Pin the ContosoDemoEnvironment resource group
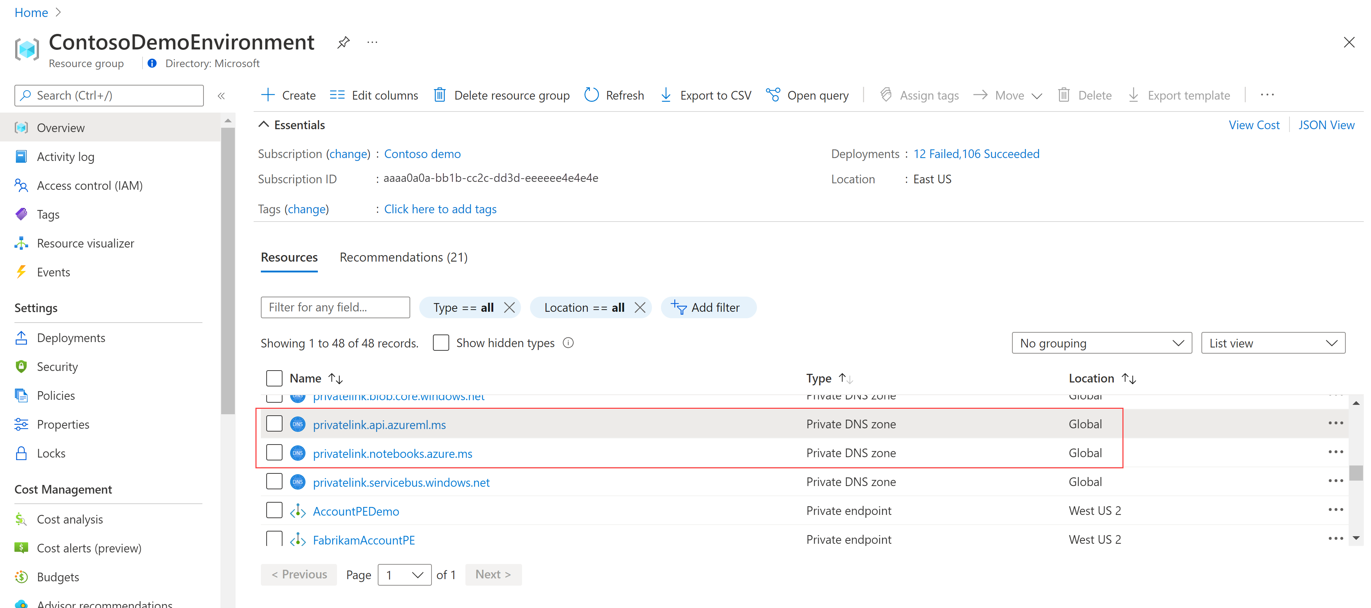Screen dimensions: 1371x608 343,42
